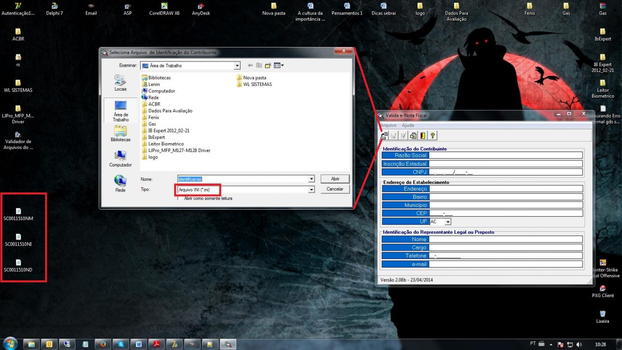Click the Abrir button in the dialog

[335, 179]
